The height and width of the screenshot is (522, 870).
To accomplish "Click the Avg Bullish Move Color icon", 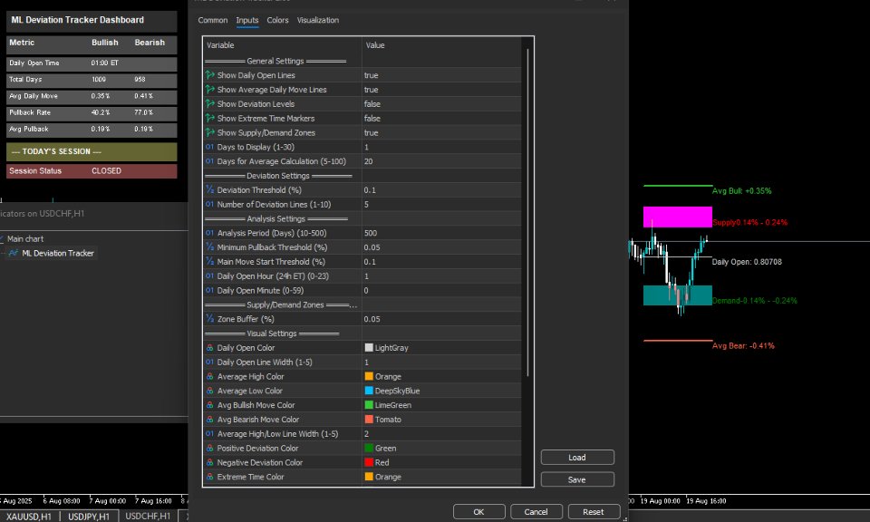I will [209, 405].
